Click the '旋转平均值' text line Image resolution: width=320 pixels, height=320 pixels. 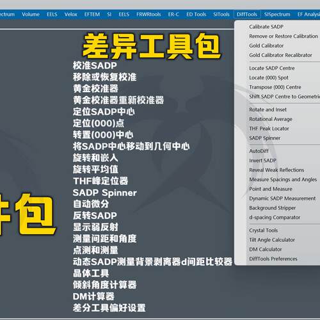point(95,170)
